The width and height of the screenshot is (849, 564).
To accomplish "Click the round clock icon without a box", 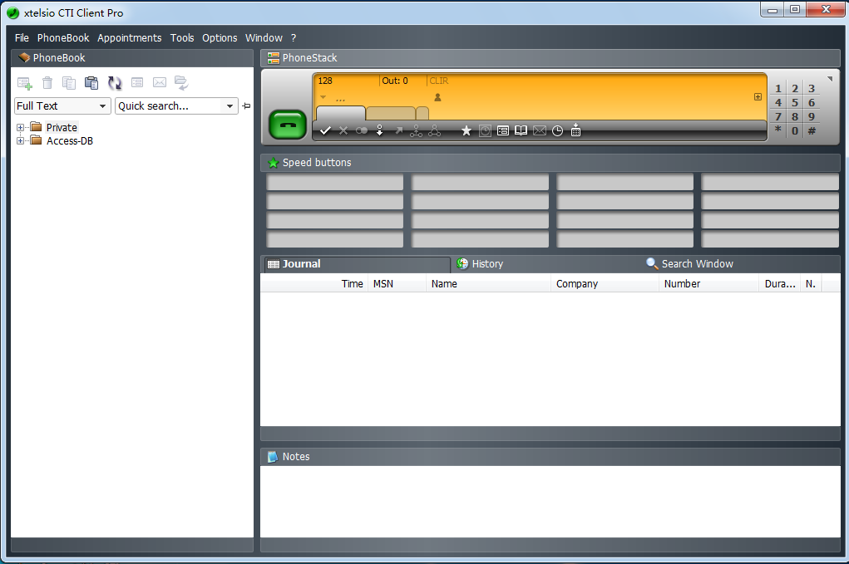I will click(557, 131).
